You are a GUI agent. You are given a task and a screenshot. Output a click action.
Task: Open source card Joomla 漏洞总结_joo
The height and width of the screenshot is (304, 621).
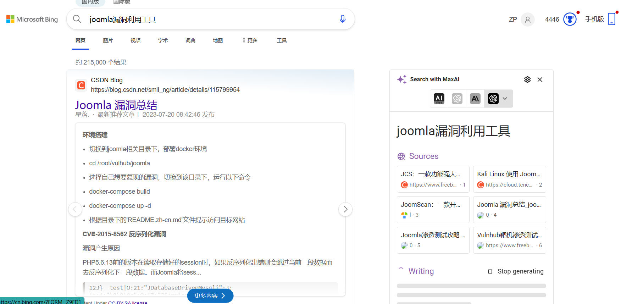[x=510, y=210]
